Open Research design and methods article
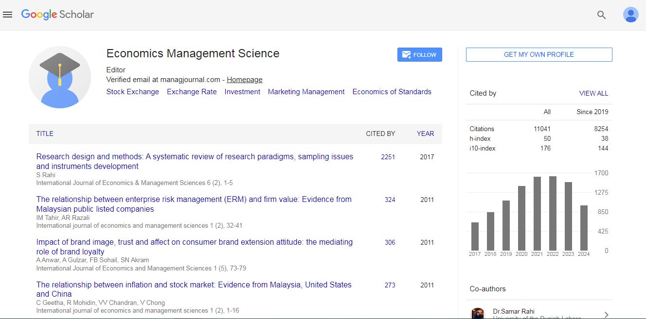This screenshot has width=646, height=319. click(195, 161)
